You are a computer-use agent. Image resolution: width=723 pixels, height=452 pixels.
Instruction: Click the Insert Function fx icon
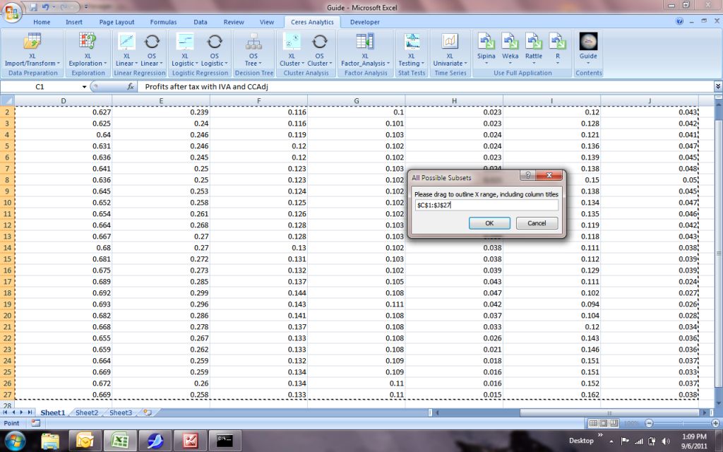point(131,86)
